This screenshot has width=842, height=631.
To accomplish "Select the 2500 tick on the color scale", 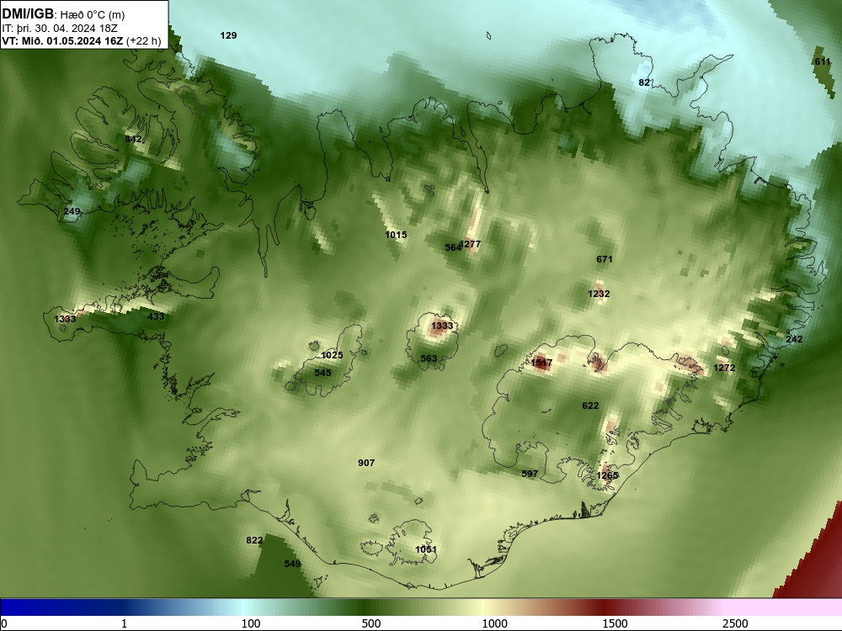I will tap(735, 623).
